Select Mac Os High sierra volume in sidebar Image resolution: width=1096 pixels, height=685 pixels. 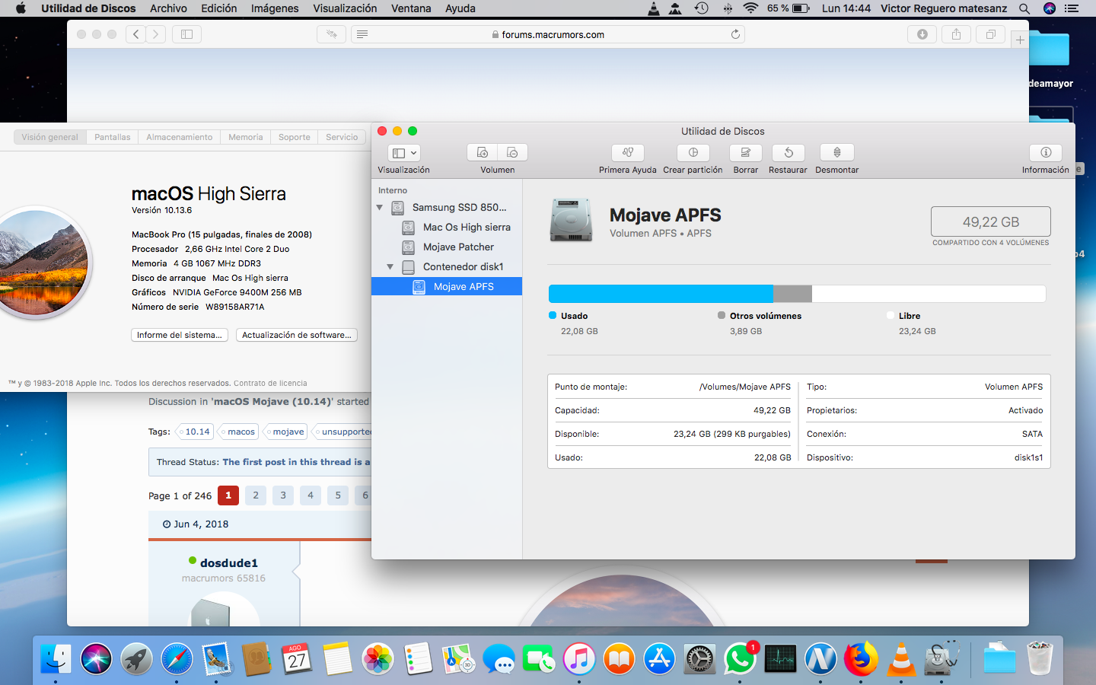[x=447, y=227]
